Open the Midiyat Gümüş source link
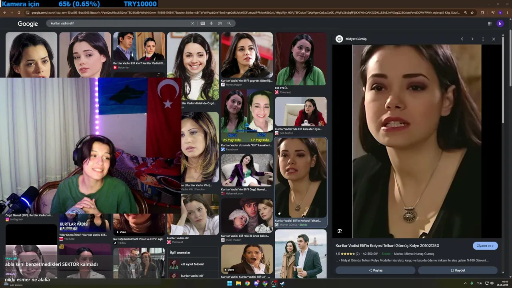 pyautogui.click(x=351, y=39)
